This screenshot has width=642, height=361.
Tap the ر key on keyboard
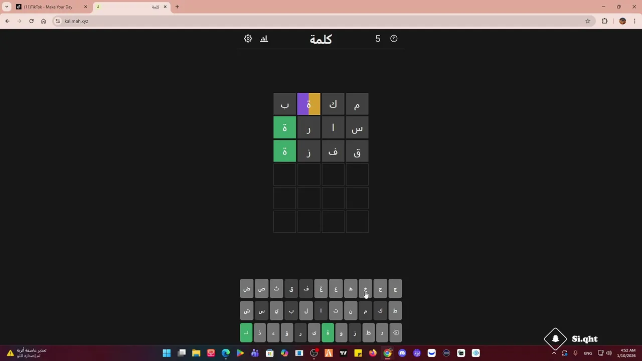[x=300, y=333]
